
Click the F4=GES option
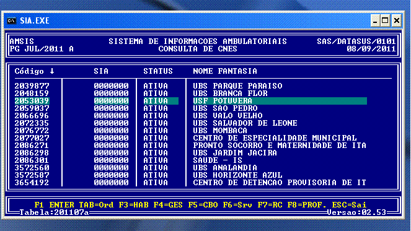pos(168,205)
